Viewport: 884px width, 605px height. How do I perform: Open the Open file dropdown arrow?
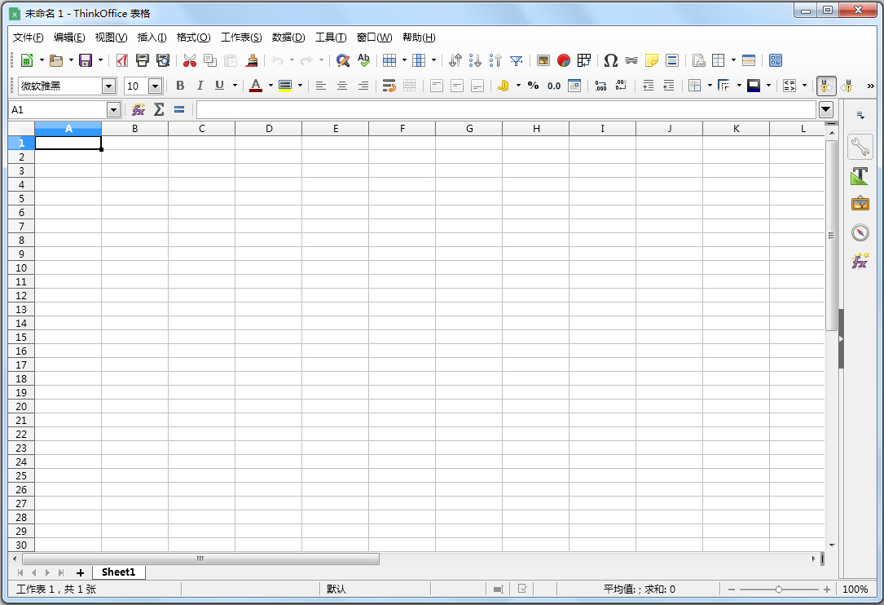point(71,60)
